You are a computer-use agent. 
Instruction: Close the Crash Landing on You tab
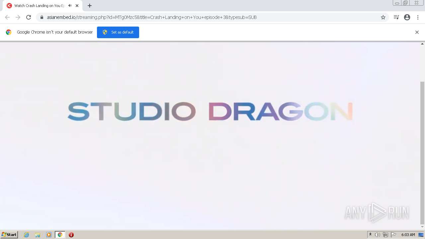point(77,6)
